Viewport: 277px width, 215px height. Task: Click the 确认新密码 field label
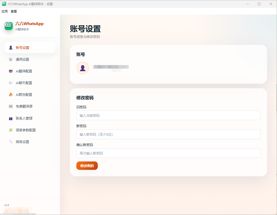click(85, 145)
